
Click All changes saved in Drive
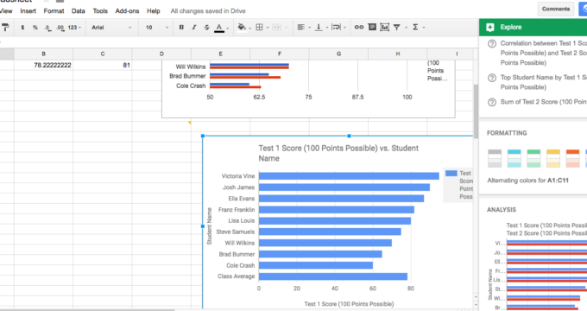tap(208, 11)
